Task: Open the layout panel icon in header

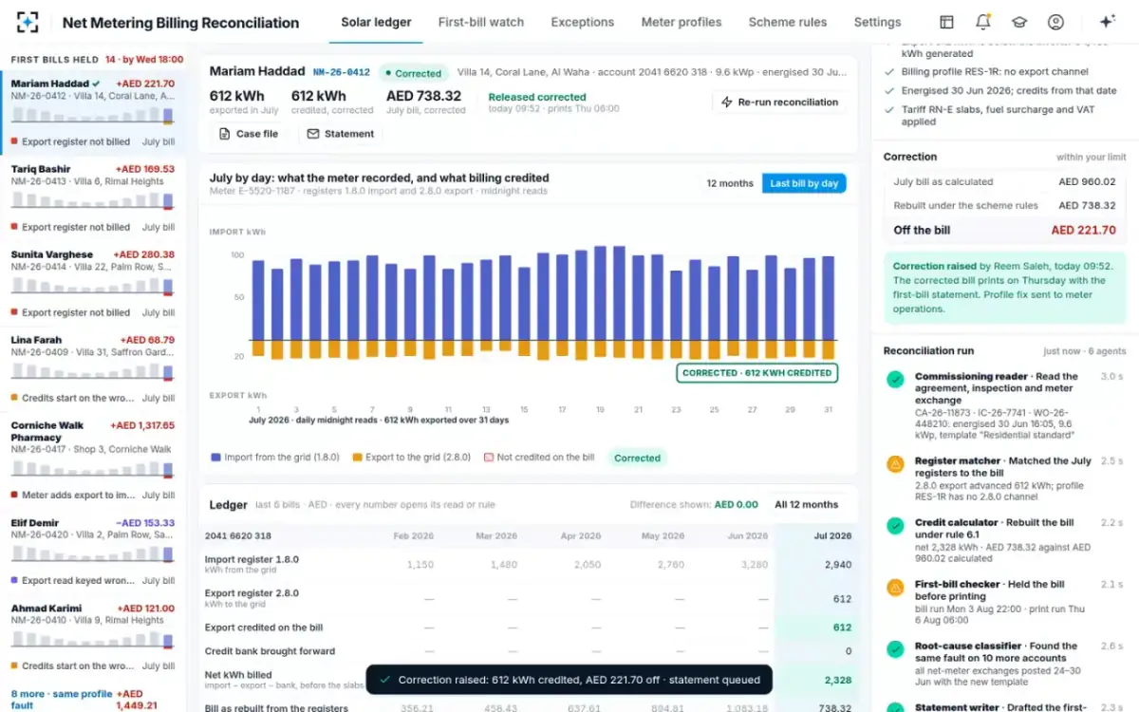Action: pos(946,22)
